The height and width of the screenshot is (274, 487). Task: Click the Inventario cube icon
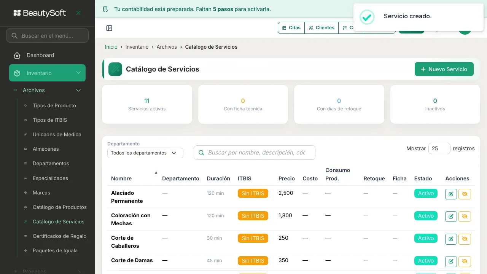pos(17,73)
